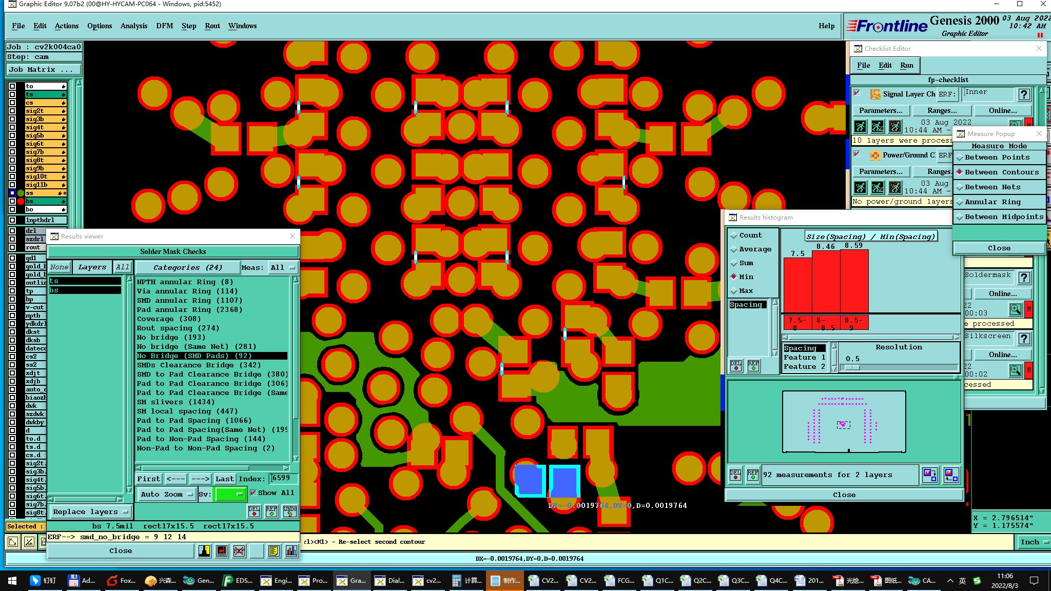The image size is (1051, 591).
Task: Open the File menu in Graphic Editor
Action: pyautogui.click(x=18, y=26)
